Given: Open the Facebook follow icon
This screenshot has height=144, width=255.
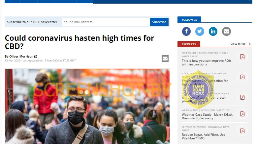Looking at the screenshot, I should point(186,31).
